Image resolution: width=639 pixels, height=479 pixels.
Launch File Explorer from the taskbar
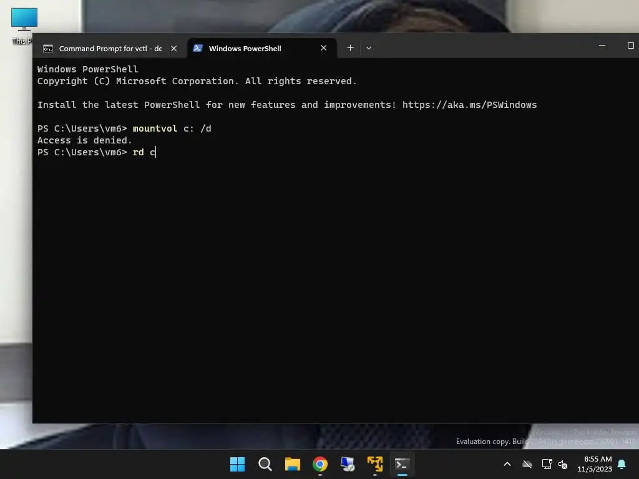click(292, 464)
